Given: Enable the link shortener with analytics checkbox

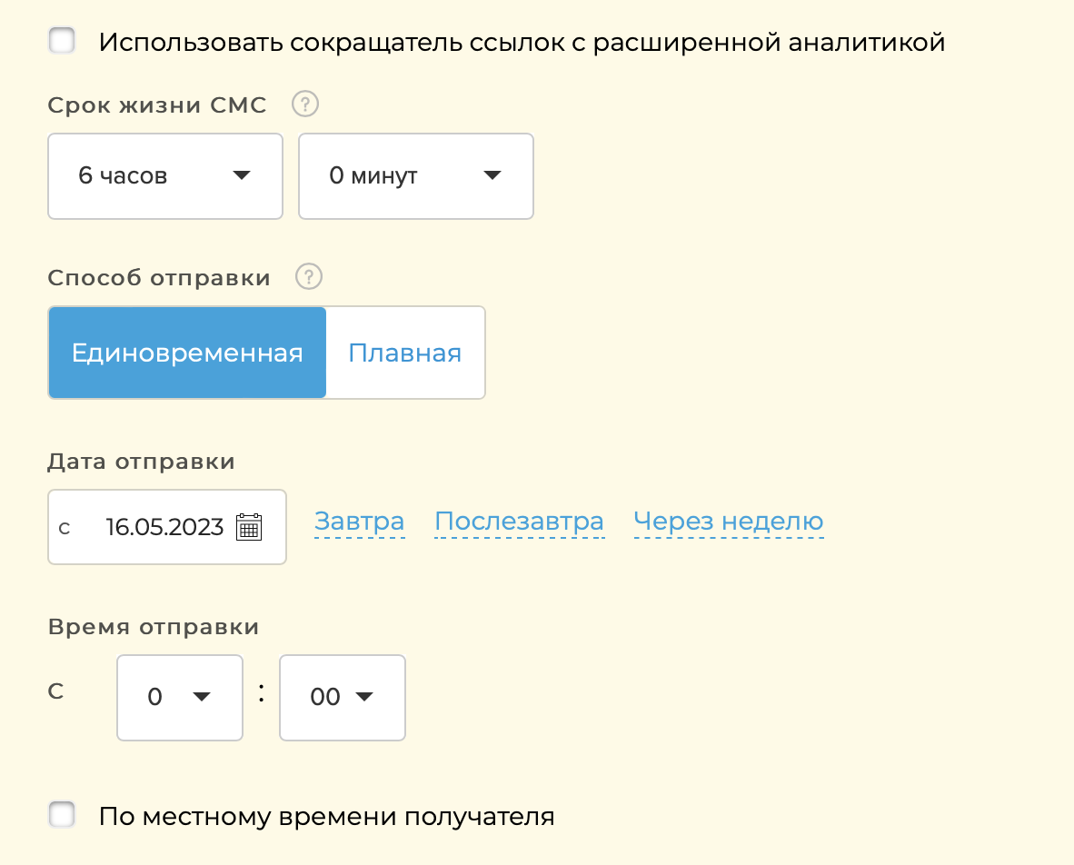Looking at the screenshot, I should pos(63,42).
